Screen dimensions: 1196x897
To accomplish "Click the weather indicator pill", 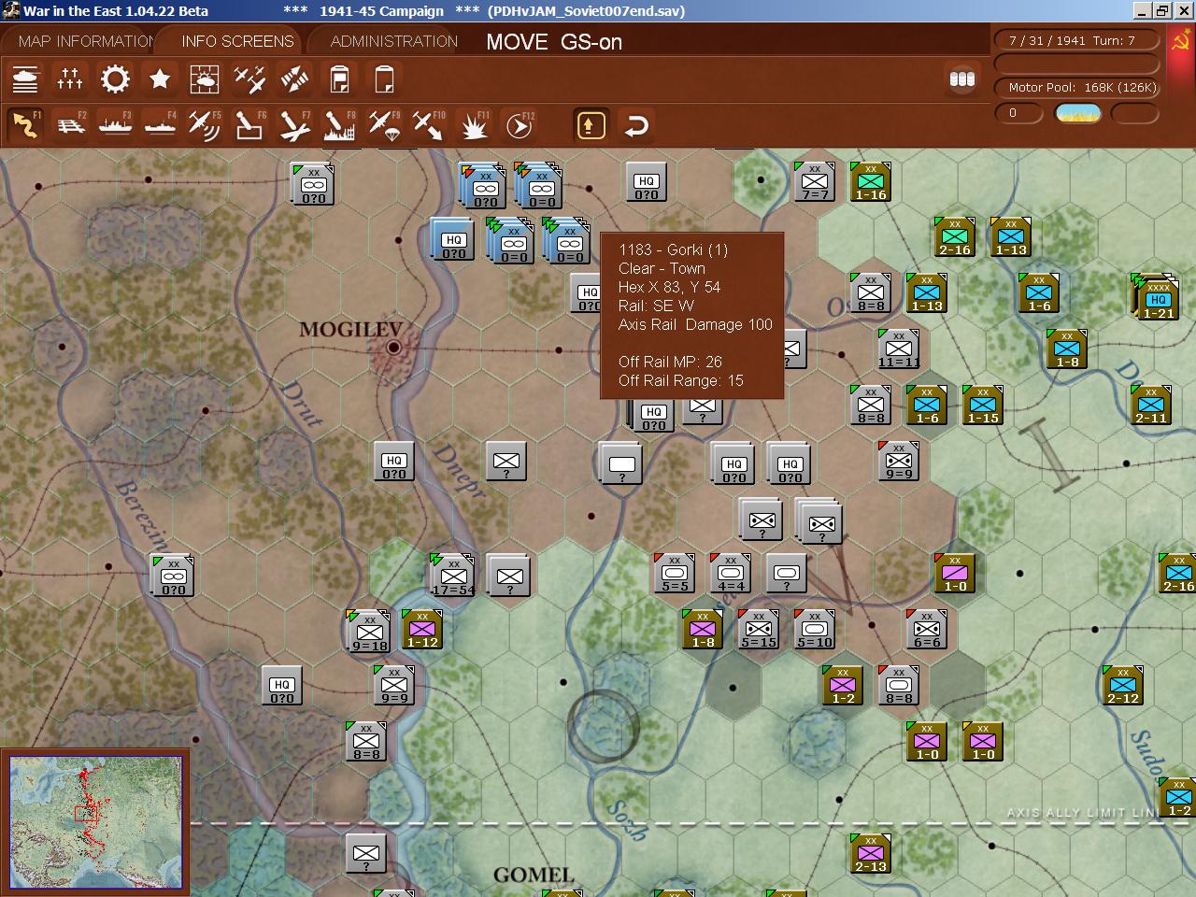I will (x=1077, y=113).
